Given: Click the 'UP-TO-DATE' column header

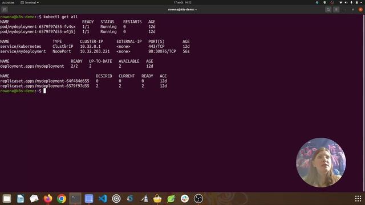Looking at the screenshot, I should pyautogui.click(x=100, y=61).
